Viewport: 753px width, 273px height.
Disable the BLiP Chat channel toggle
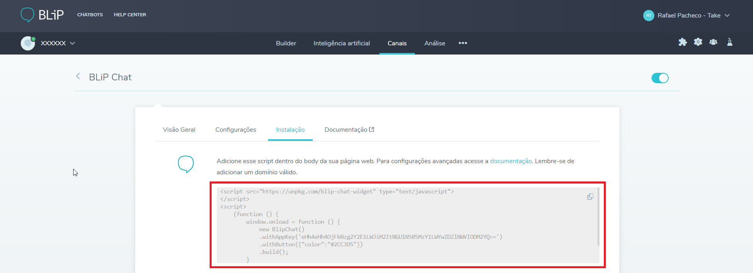coord(660,78)
